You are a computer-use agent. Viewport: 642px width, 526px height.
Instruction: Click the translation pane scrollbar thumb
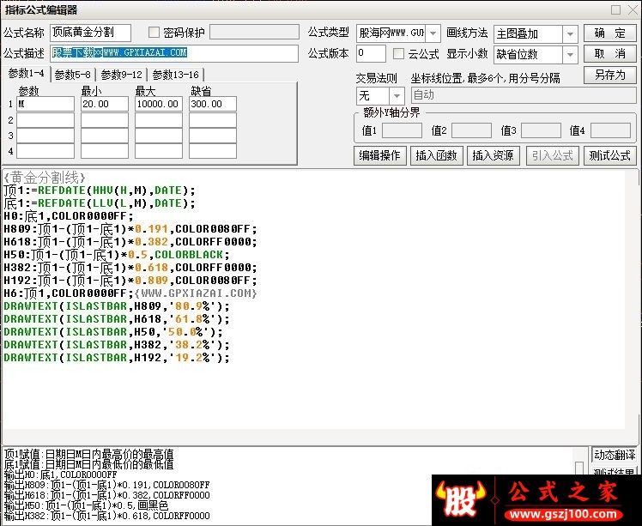(x=579, y=467)
